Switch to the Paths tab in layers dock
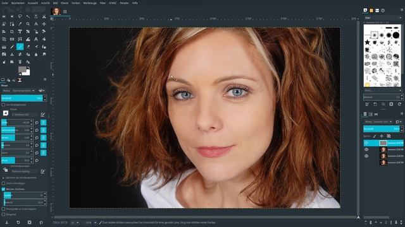Viewport: 405px width, 227px height. click(376, 114)
